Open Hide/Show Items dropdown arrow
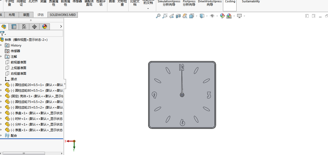 (217, 16)
